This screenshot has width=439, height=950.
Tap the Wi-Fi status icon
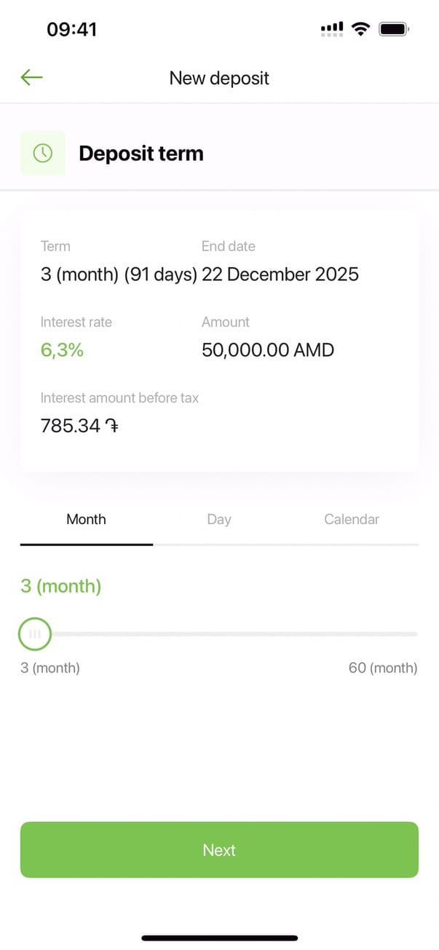tap(359, 29)
